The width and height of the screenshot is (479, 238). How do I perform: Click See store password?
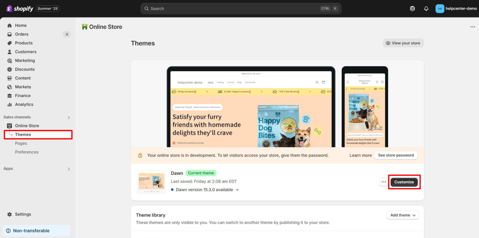tap(396, 155)
